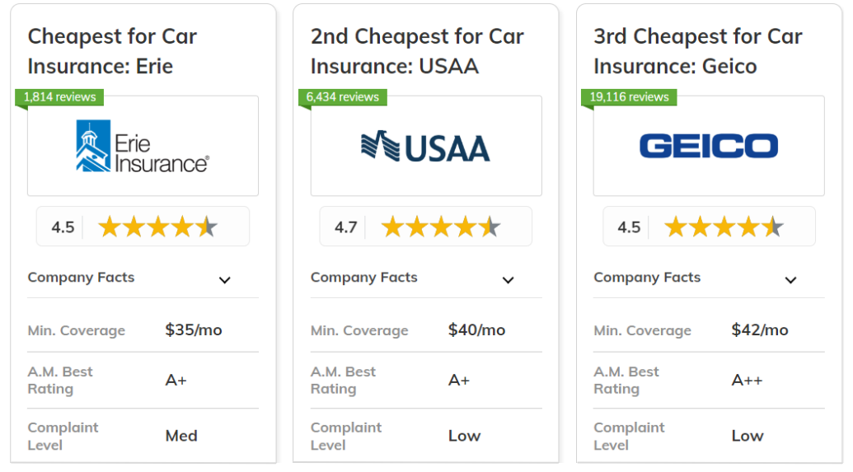
Task: Expand Company Facts chevron for USAA
Action: click(508, 280)
